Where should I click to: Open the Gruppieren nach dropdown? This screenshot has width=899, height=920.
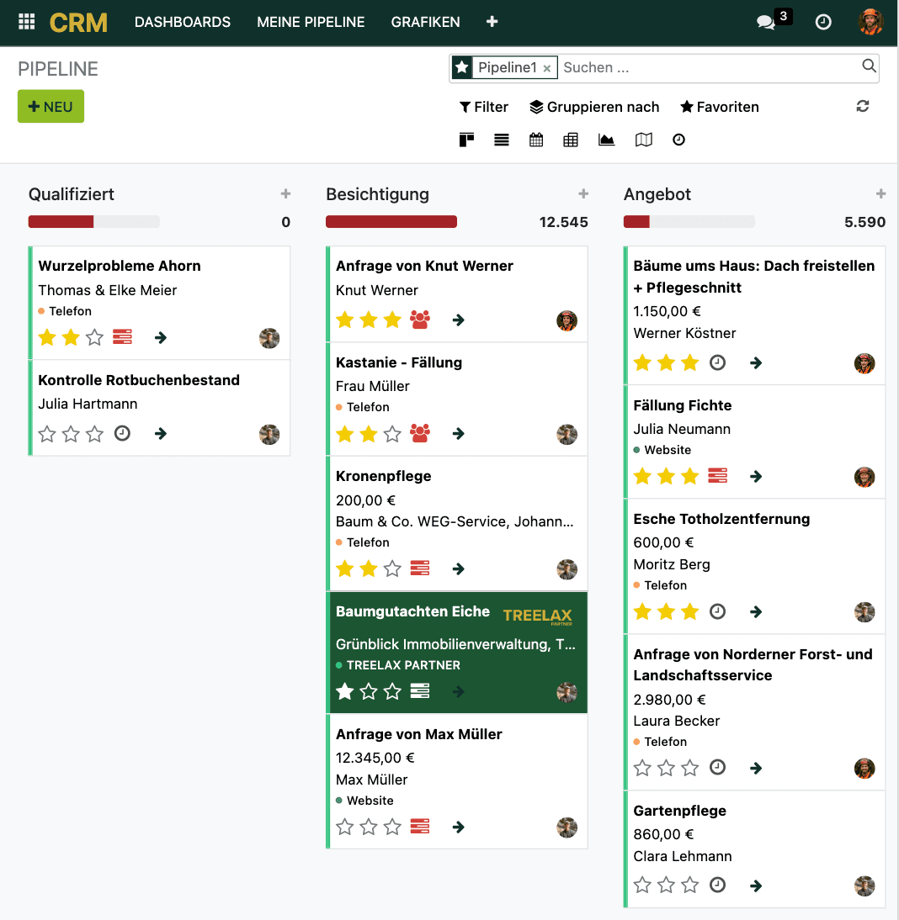594,107
